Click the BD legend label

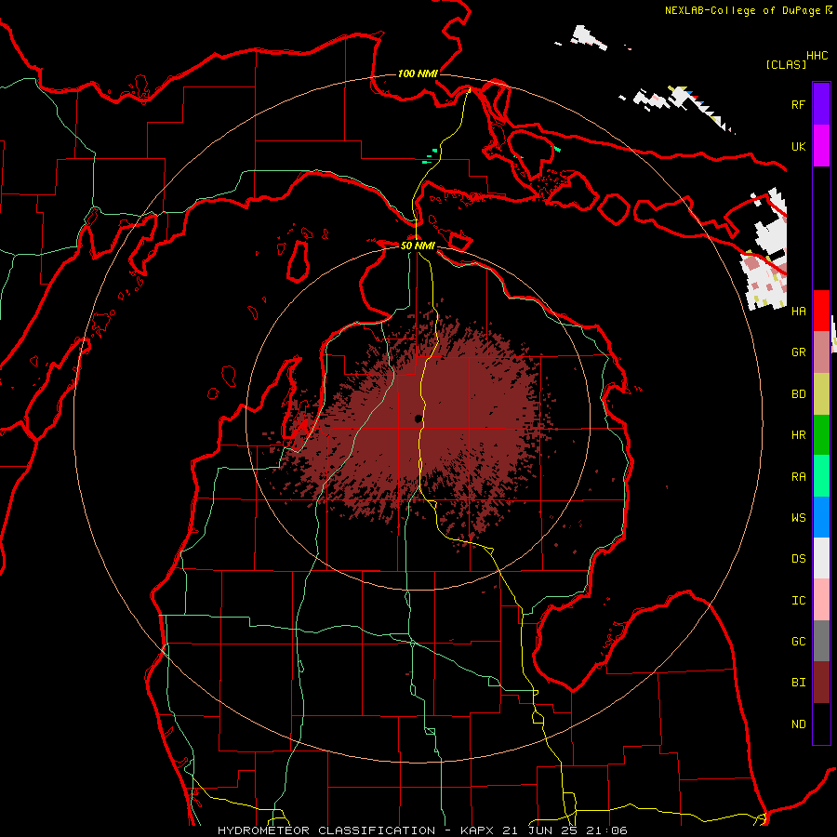pos(798,394)
